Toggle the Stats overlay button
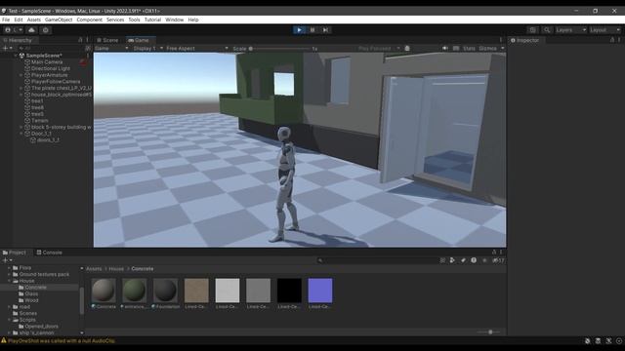This screenshot has width=625, height=351. pyautogui.click(x=469, y=48)
